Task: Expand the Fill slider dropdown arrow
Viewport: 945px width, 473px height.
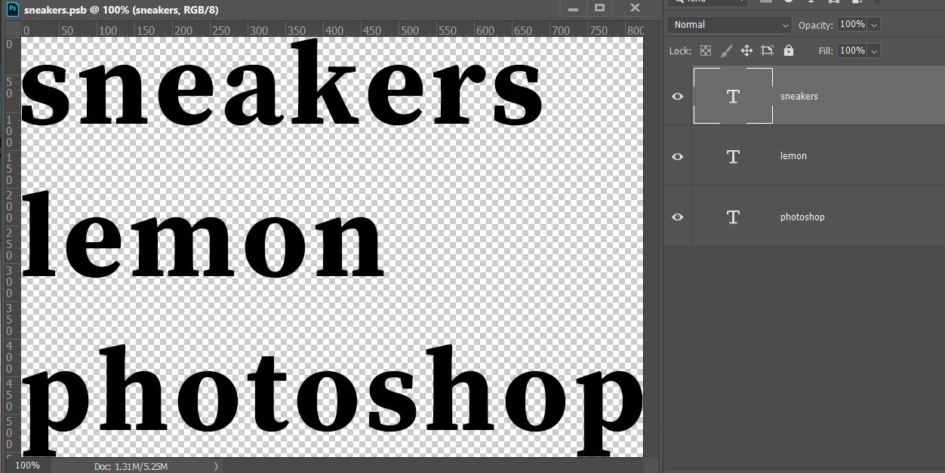Action: coord(874,51)
